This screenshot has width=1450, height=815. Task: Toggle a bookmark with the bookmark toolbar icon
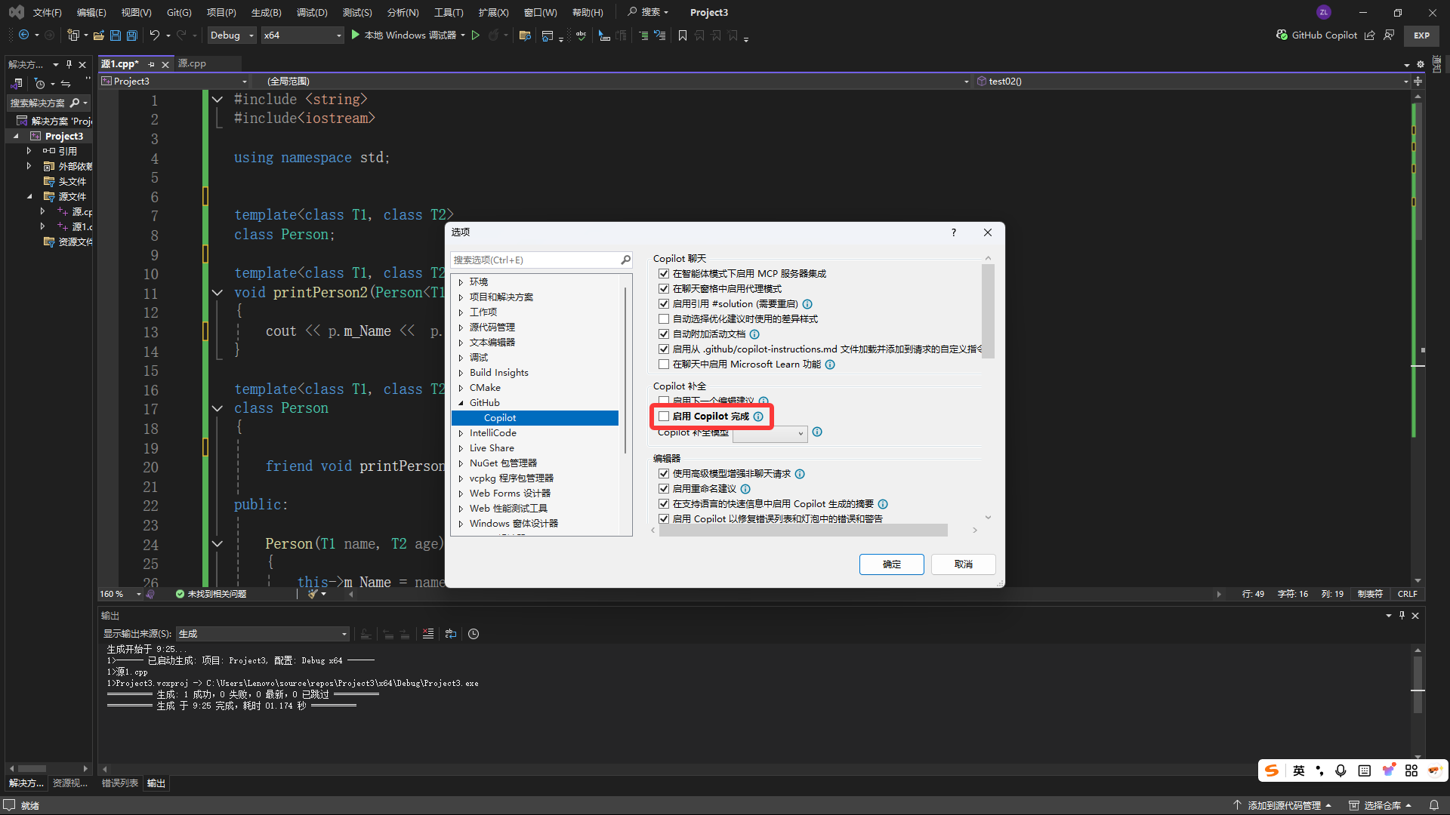[682, 35]
